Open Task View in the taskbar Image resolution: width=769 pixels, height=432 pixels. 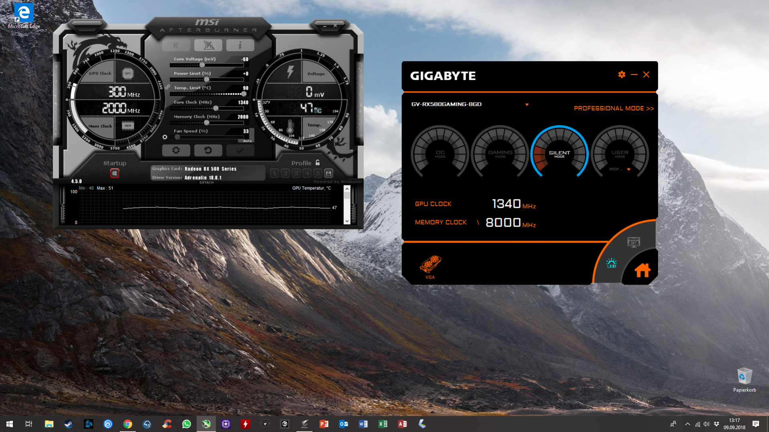point(29,424)
